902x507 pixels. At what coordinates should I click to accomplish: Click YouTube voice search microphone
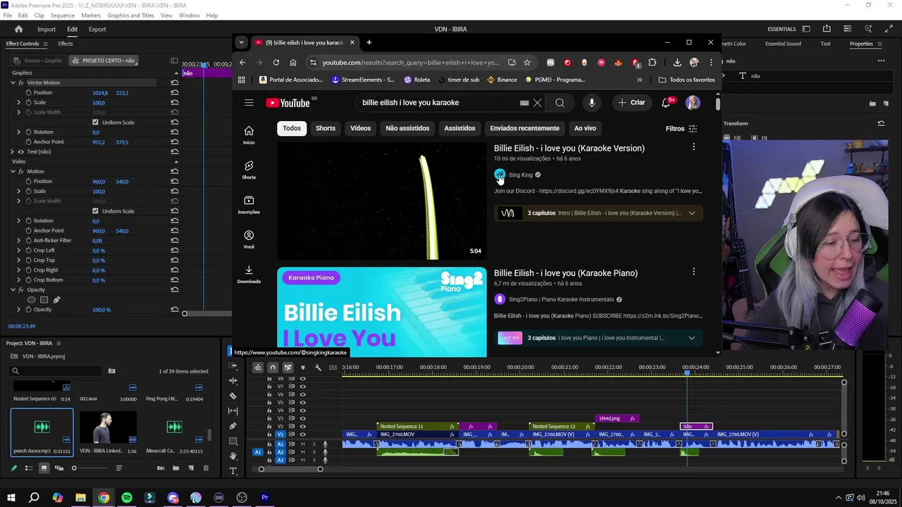(x=591, y=103)
